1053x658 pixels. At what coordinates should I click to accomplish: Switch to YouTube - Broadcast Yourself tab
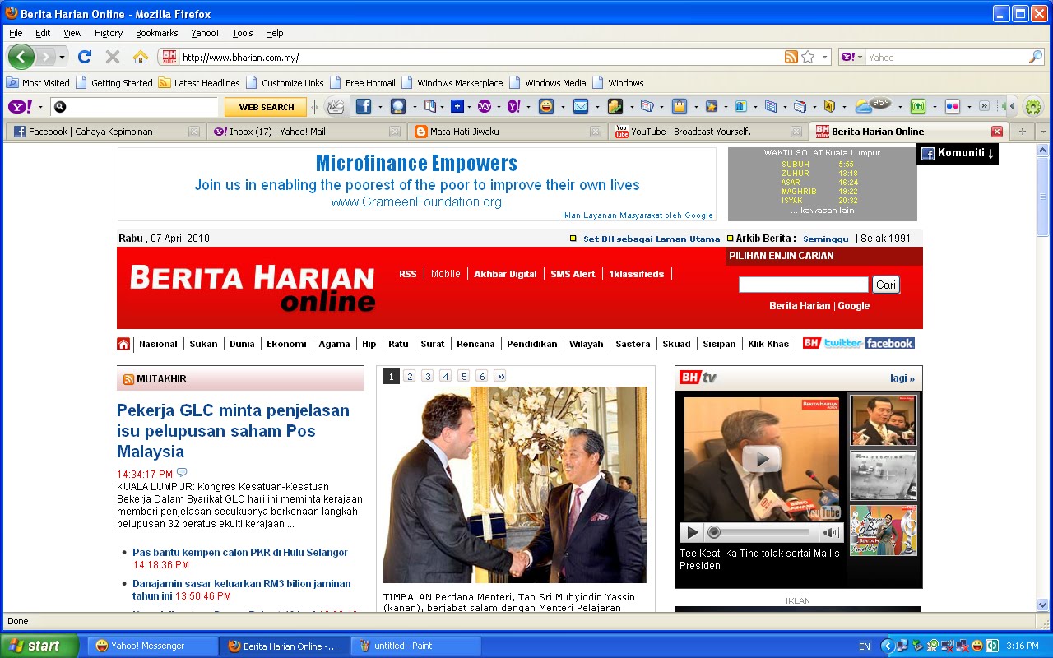click(x=707, y=132)
